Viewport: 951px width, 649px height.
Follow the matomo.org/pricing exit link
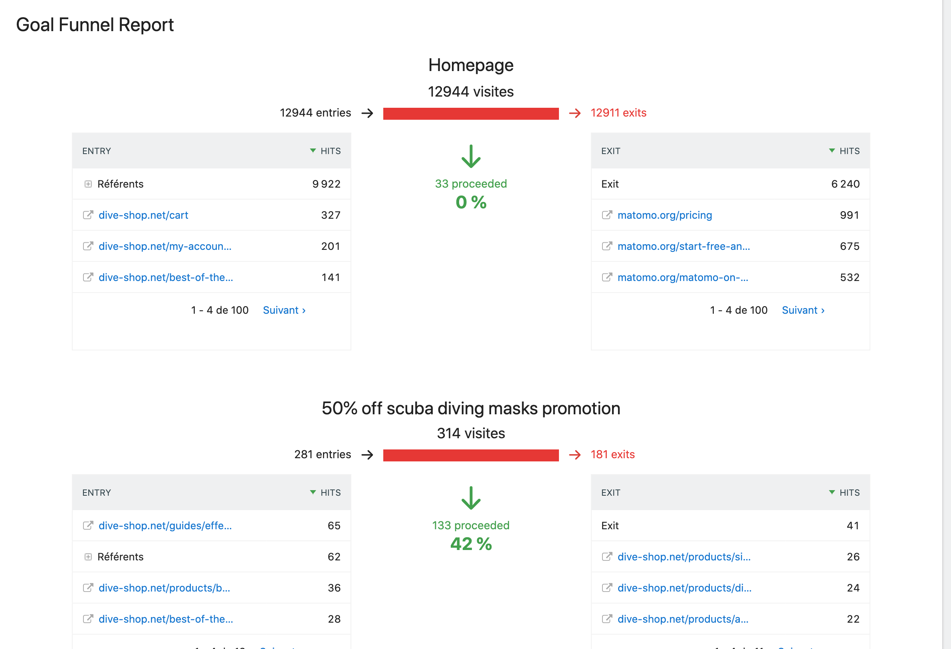coord(665,215)
